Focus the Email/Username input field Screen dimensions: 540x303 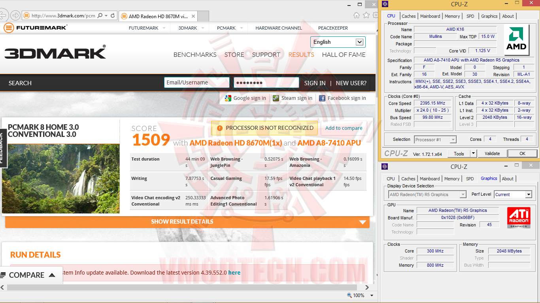coord(197,82)
